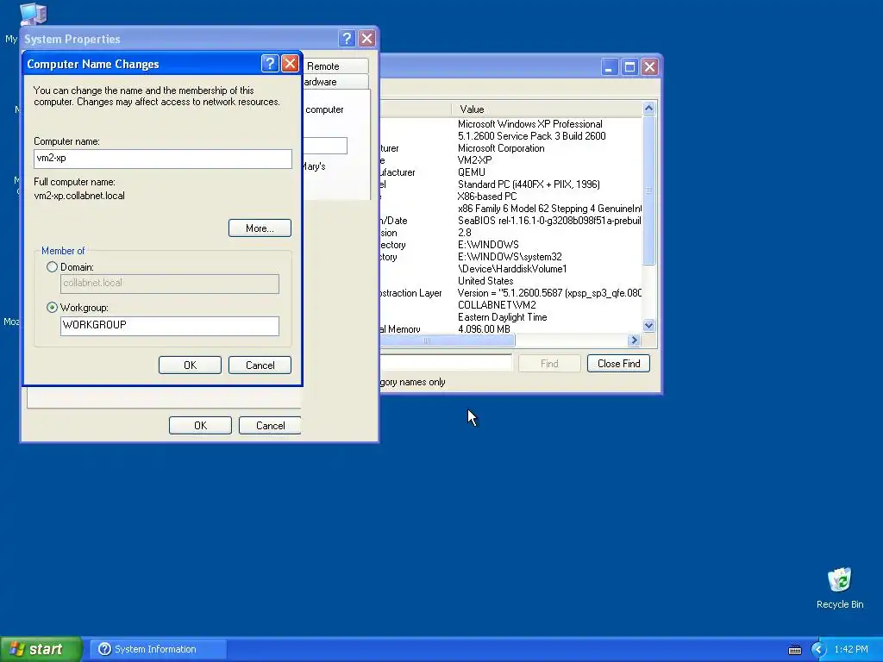
Task: Close the Computer Name Changes dialog
Action: [x=290, y=64]
